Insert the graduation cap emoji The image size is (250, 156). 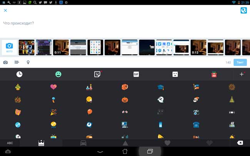pyautogui.click(x=160, y=87)
